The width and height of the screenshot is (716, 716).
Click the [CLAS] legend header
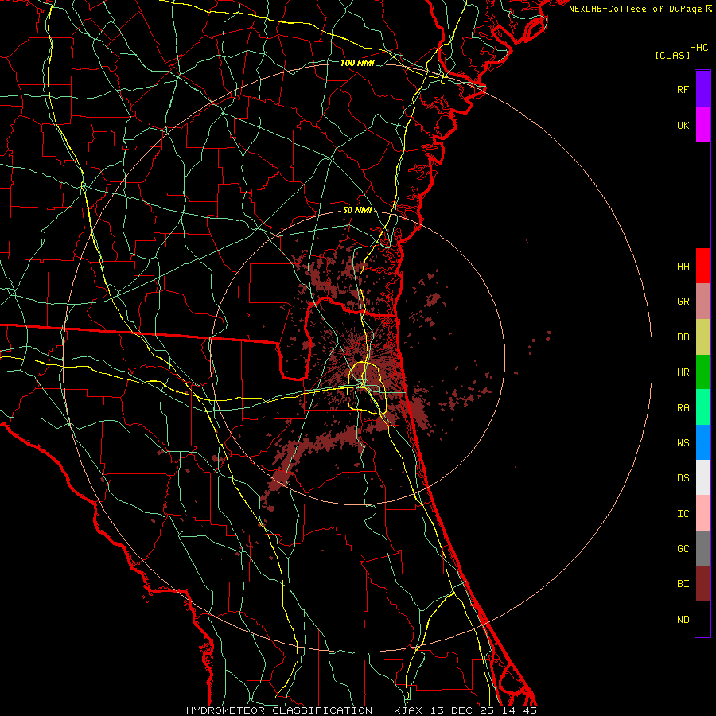point(672,55)
